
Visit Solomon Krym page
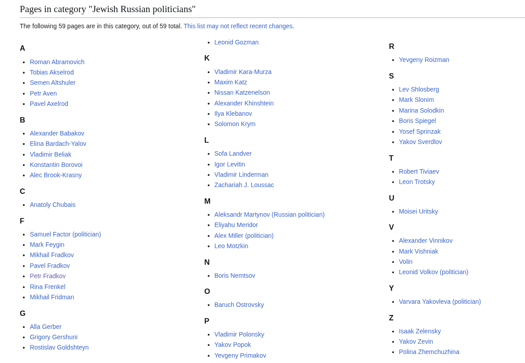235,124
